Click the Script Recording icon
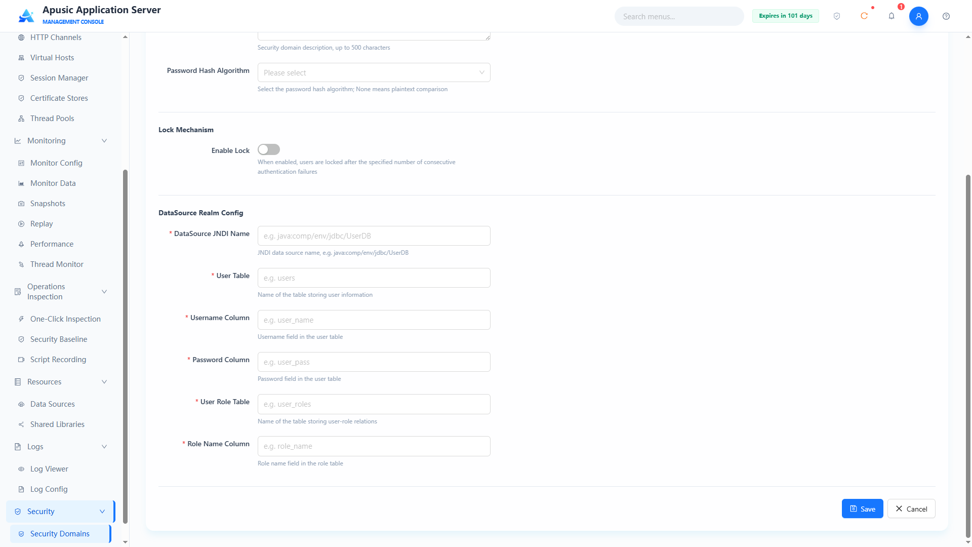Image resolution: width=972 pixels, height=547 pixels. [21, 360]
